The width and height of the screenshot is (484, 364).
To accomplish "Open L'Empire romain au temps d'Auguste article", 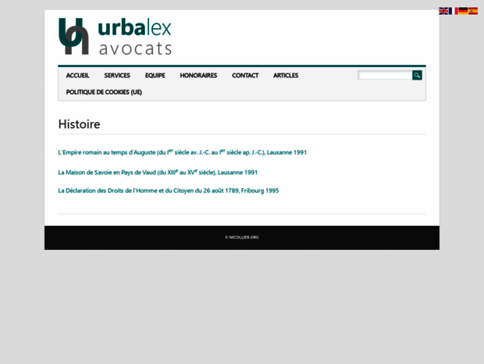I will pos(182,152).
